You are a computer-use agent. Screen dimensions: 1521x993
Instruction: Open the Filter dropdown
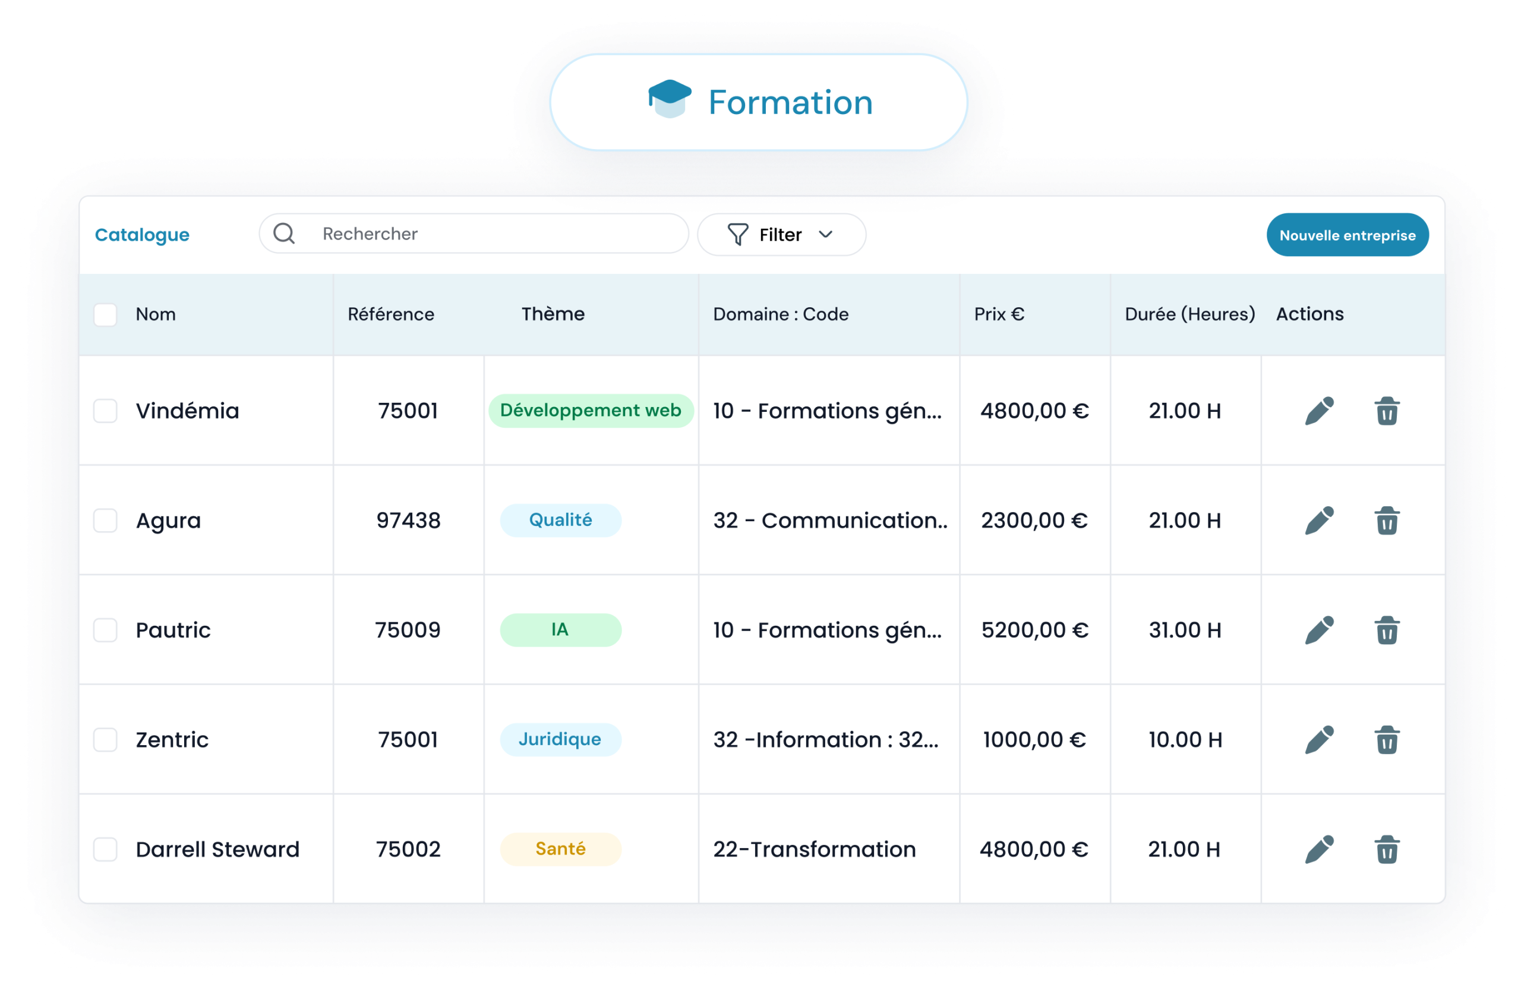pyautogui.click(x=780, y=235)
